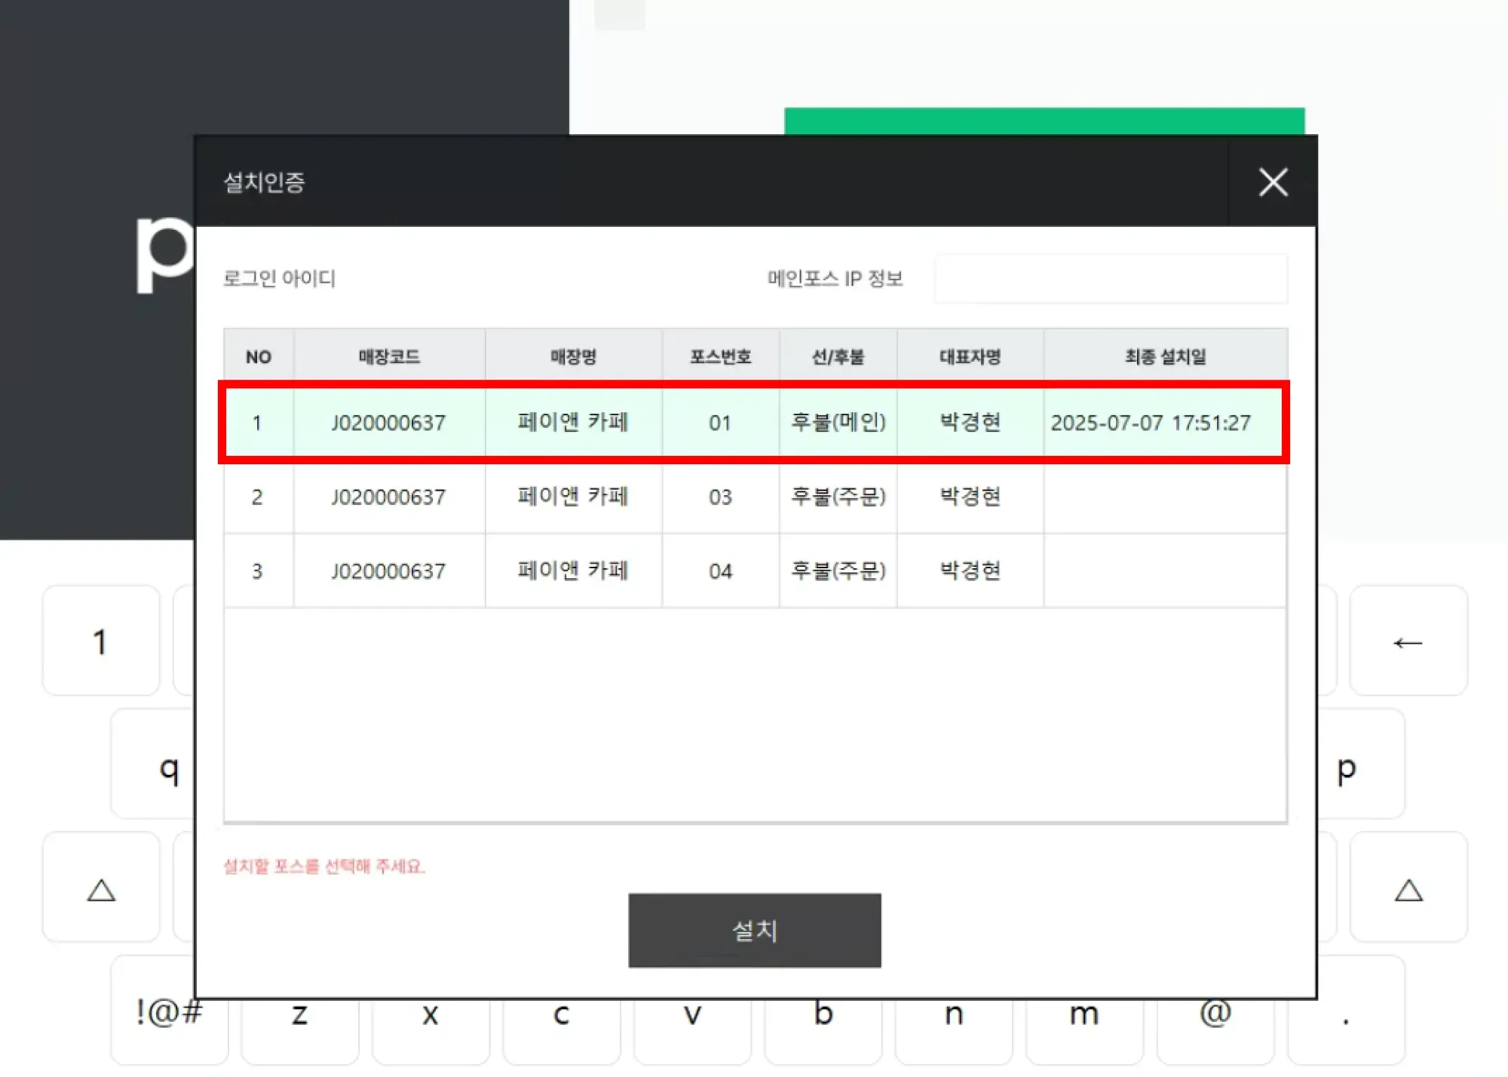Click the 메인포스 IP 정보 input field

point(1110,279)
